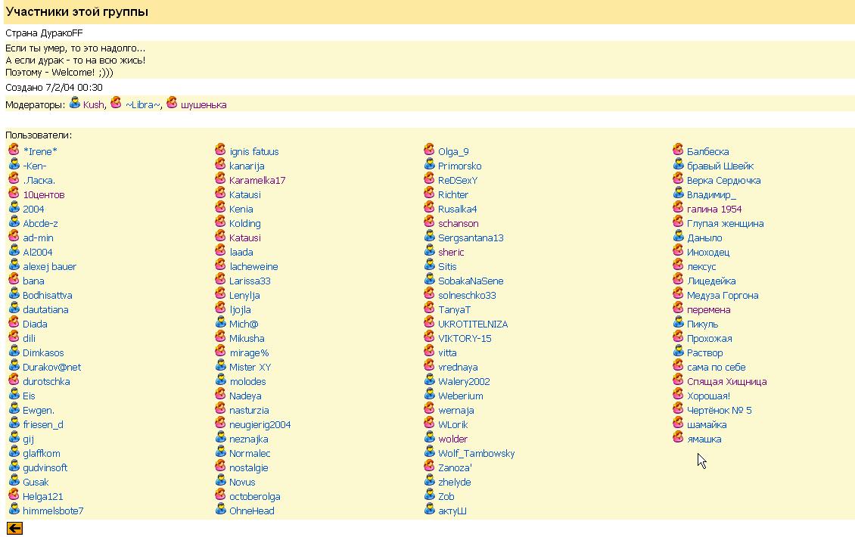Click the avatar icon beside moderator Kush
Viewport: 855px width, 537px height.
[x=75, y=104]
